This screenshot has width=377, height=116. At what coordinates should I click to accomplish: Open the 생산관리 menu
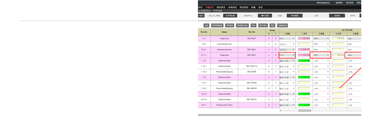click(x=221, y=7)
